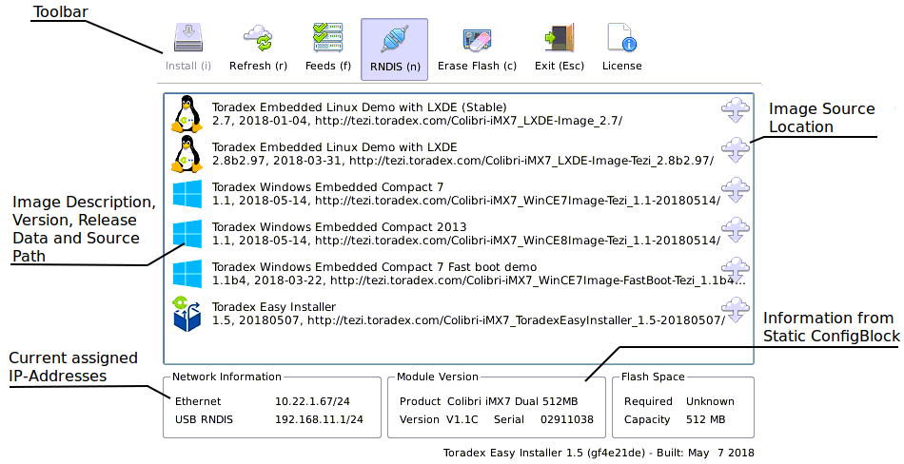Viewport: 904px width, 464px height.
Task: Click the Easy Installer package icon in list
Action: pyautogui.click(x=187, y=314)
